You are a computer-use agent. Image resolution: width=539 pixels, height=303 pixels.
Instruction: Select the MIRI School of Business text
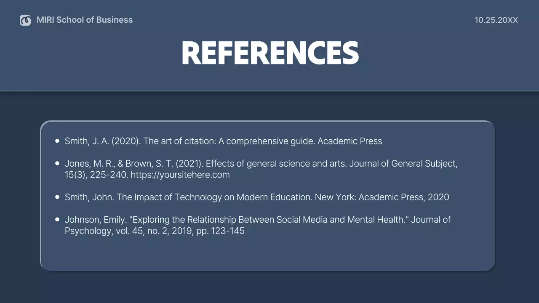click(x=85, y=20)
